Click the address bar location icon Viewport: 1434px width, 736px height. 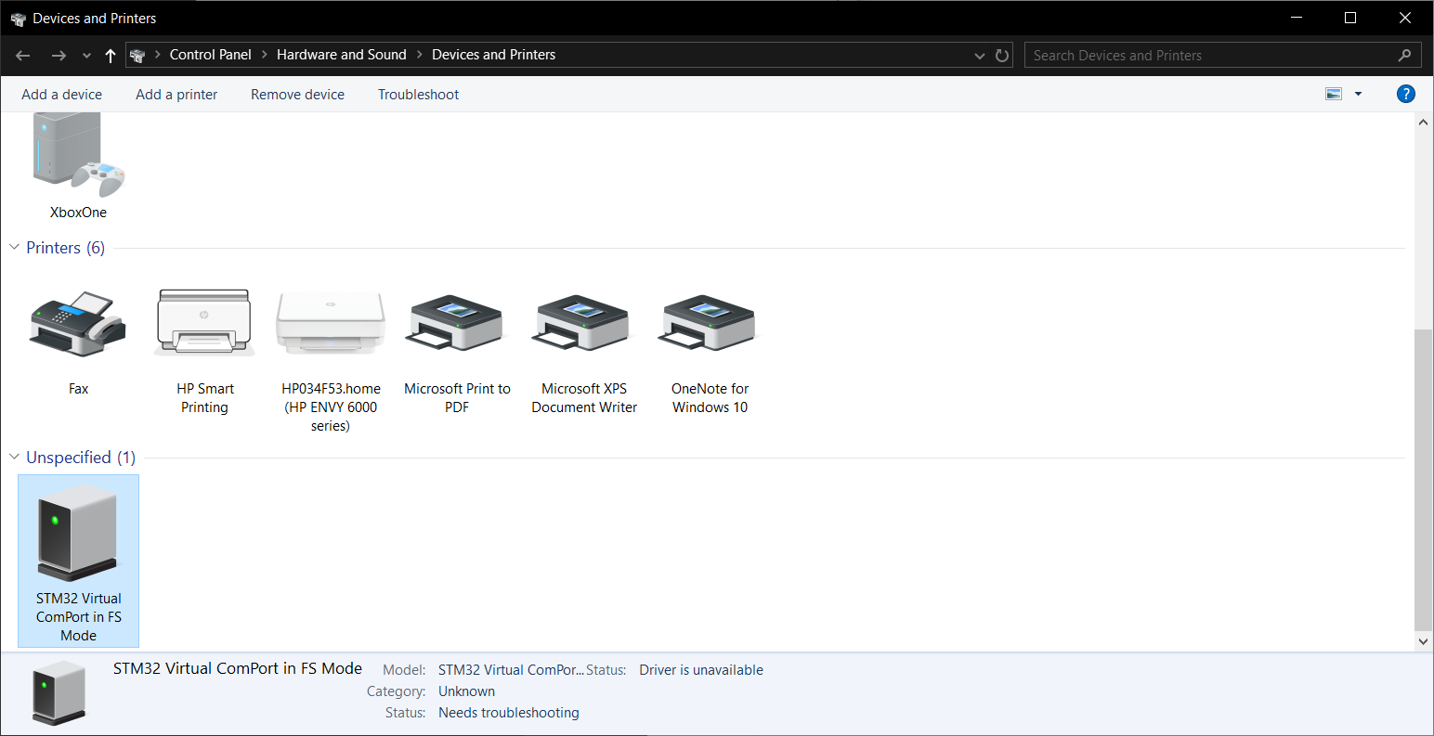137,56
